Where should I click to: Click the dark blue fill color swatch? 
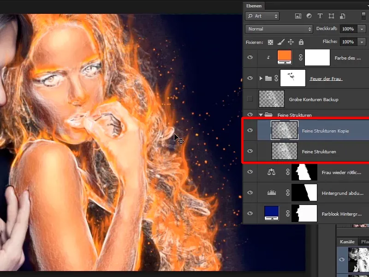(x=272, y=213)
